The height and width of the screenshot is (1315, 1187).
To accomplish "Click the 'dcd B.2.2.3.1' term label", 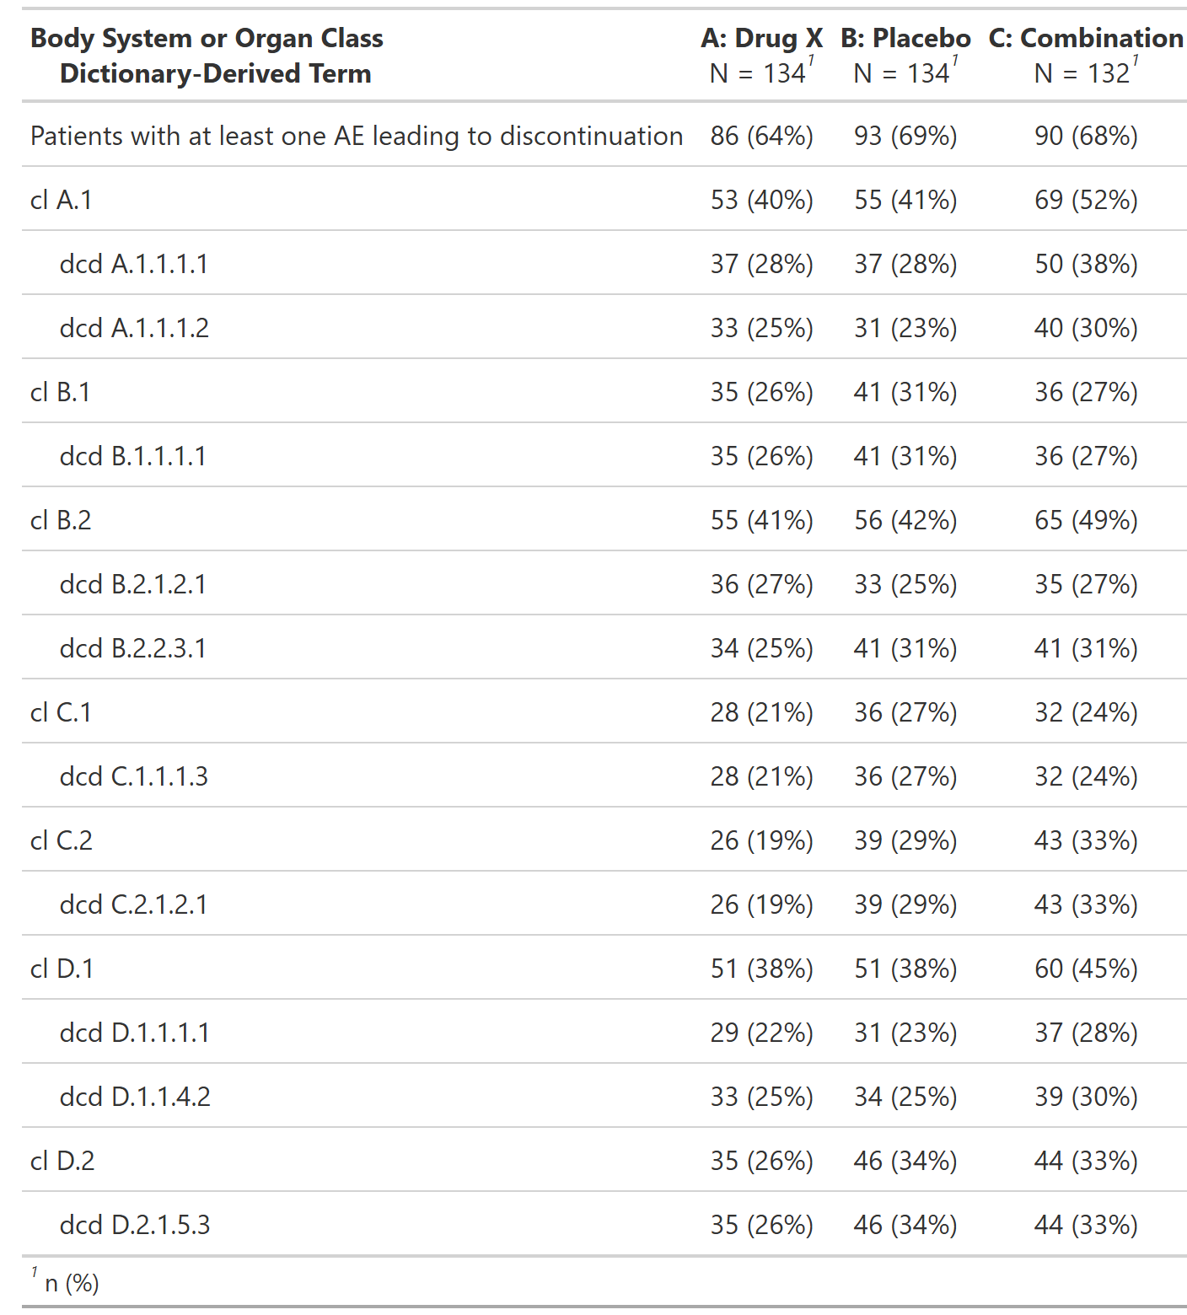I will (x=132, y=648).
